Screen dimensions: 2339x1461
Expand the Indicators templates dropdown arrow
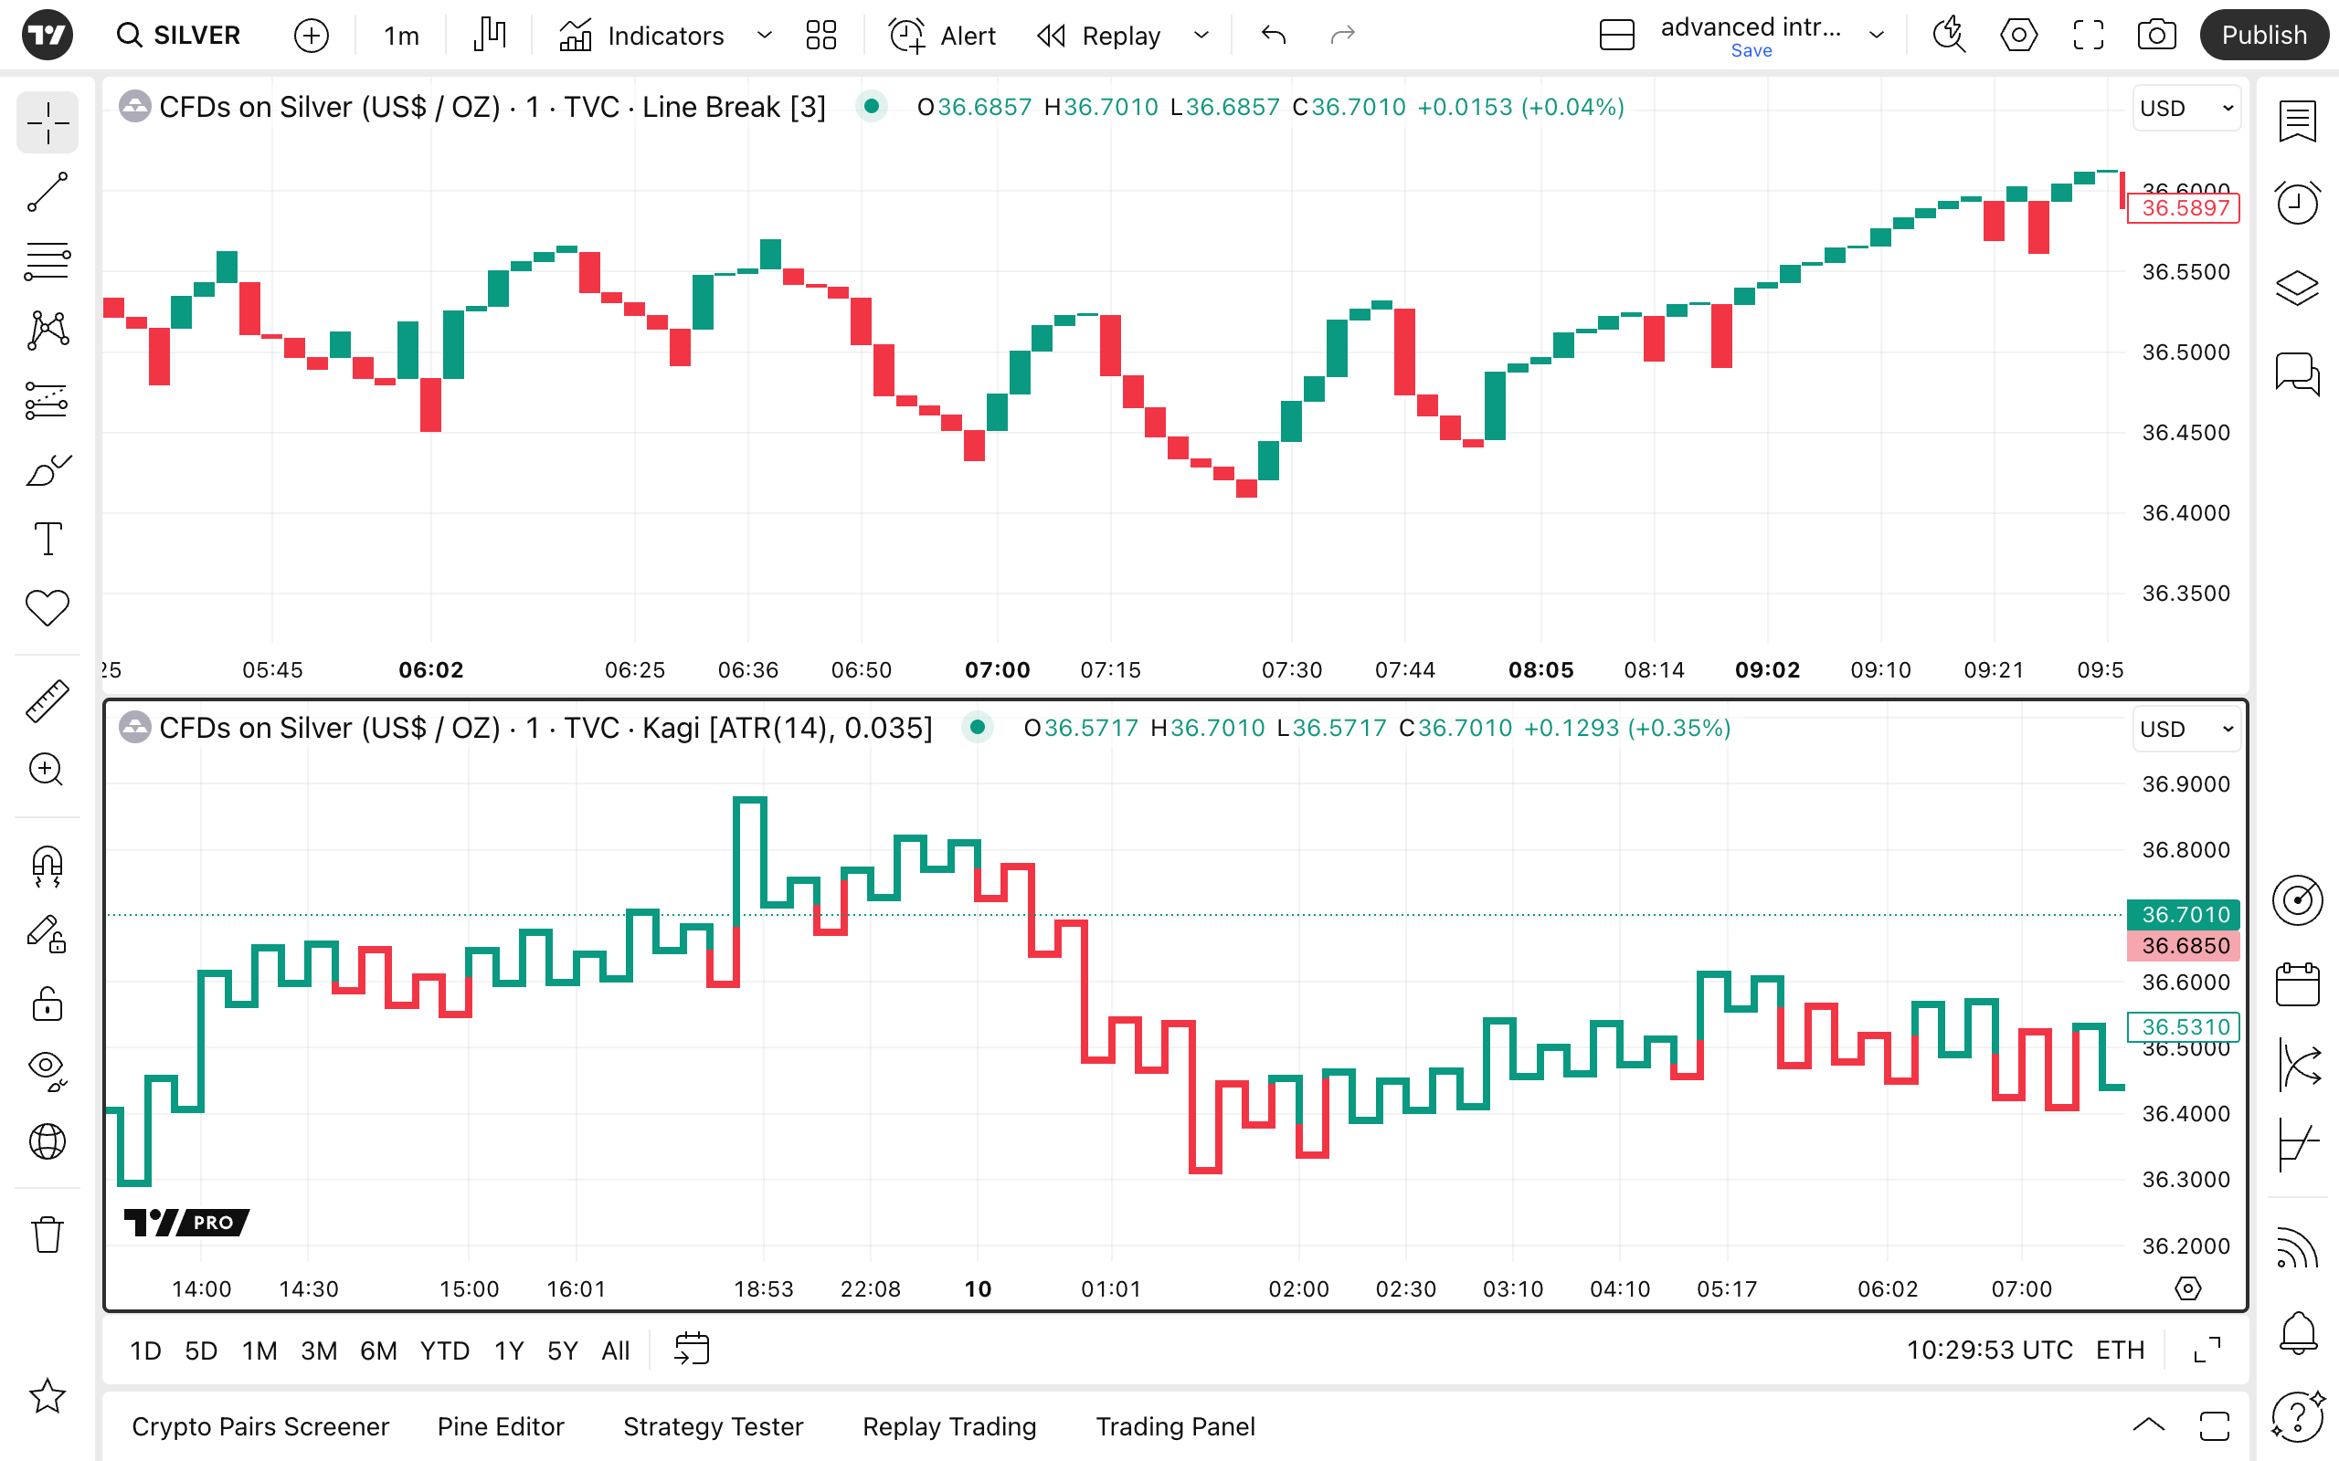pyautogui.click(x=765, y=36)
